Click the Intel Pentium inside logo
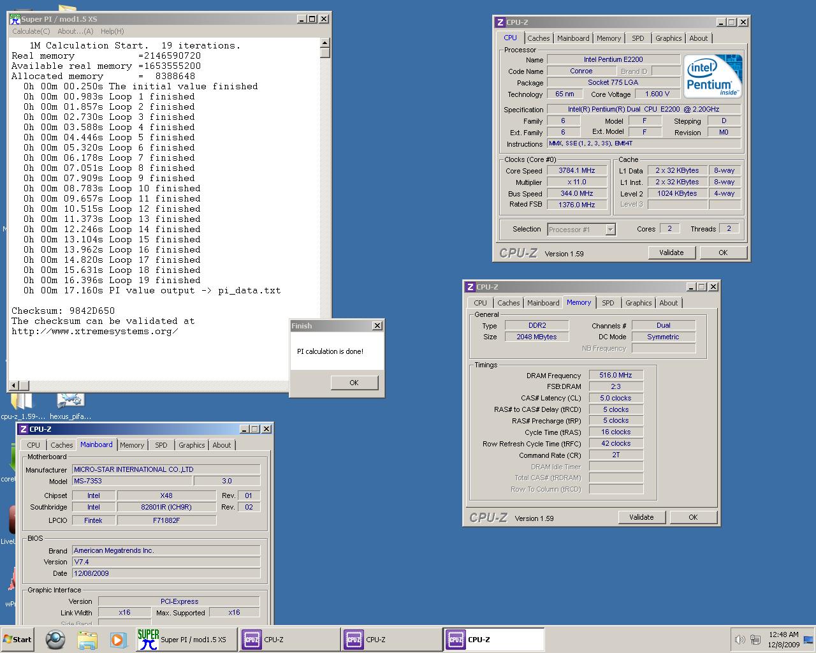 (713, 77)
